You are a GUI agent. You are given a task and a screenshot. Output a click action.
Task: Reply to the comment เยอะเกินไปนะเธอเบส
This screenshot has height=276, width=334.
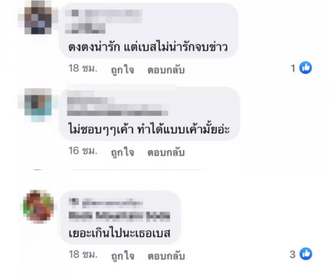tap(166, 256)
